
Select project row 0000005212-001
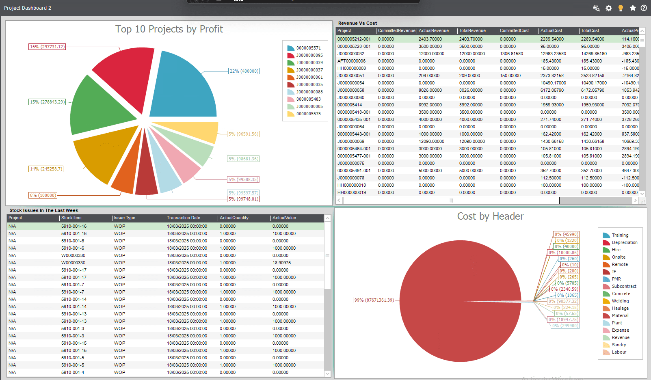pyautogui.click(x=487, y=39)
